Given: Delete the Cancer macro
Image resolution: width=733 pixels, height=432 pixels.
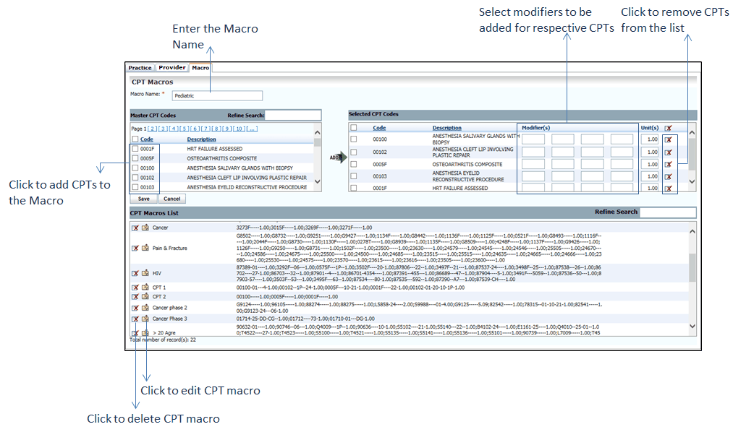Looking at the screenshot, I should click(x=135, y=228).
